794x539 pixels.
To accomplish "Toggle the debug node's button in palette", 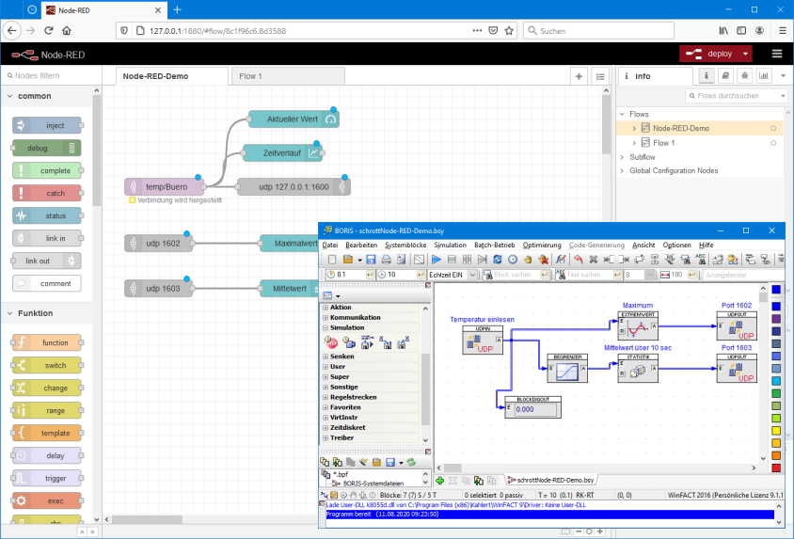I will click(72, 148).
